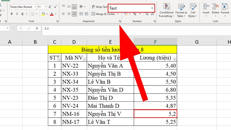231x130 pixels.
Task: Open the font size dropdown
Action: pos(45,7)
